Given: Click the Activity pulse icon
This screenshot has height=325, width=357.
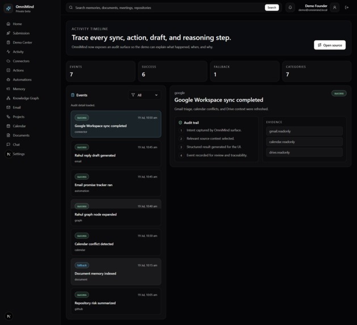Looking at the screenshot, I should (x=9, y=52).
